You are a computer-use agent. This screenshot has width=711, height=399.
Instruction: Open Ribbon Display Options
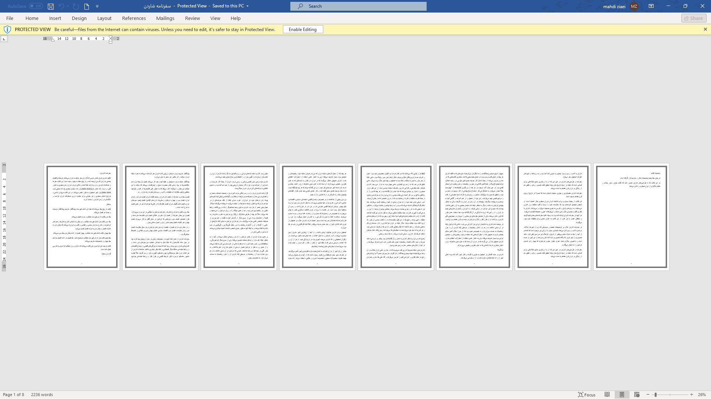coord(651,6)
